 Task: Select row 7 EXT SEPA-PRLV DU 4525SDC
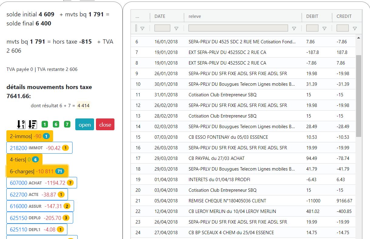coord(243,52)
